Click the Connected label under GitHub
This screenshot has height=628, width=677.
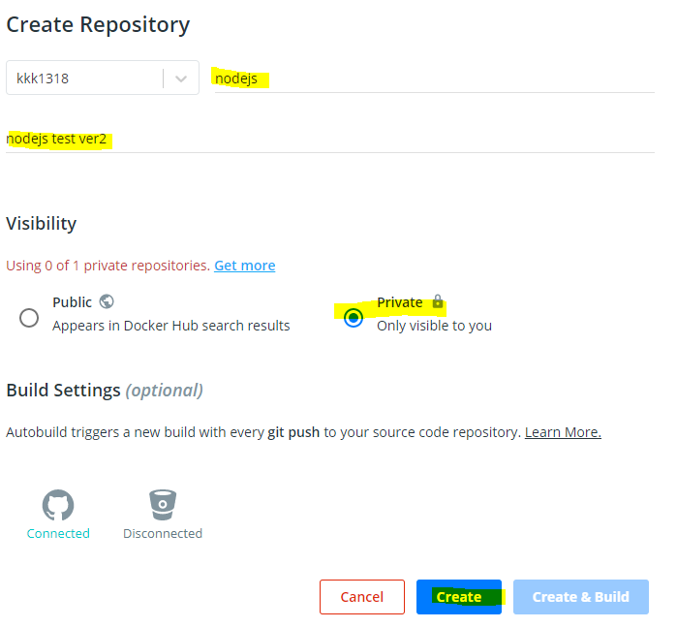tap(58, 533)
